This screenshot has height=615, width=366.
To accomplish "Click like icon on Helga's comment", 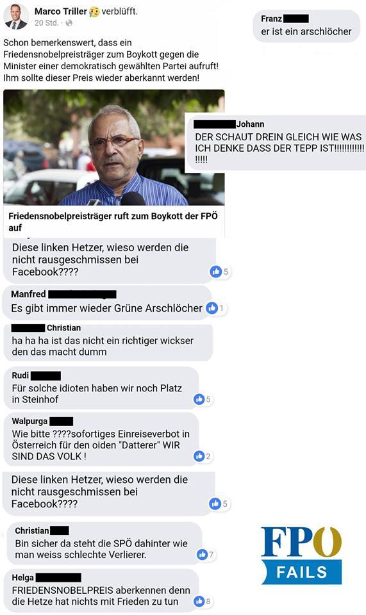I will pos(199,601).
